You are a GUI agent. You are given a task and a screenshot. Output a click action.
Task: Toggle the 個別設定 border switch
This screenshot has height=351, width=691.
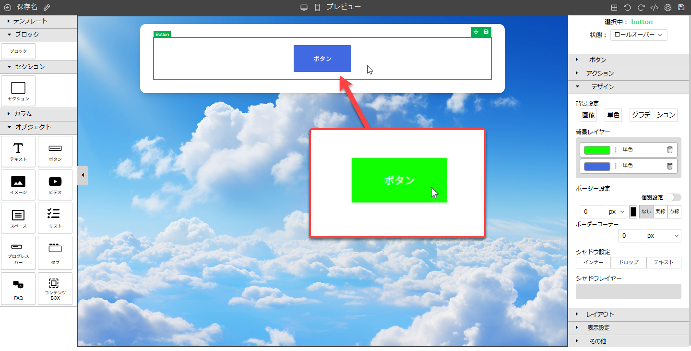point(673,197)
